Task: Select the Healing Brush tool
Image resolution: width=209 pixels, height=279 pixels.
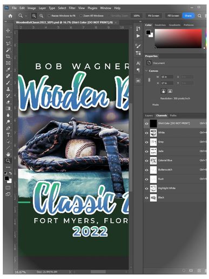Action: (x=8, y=76)
